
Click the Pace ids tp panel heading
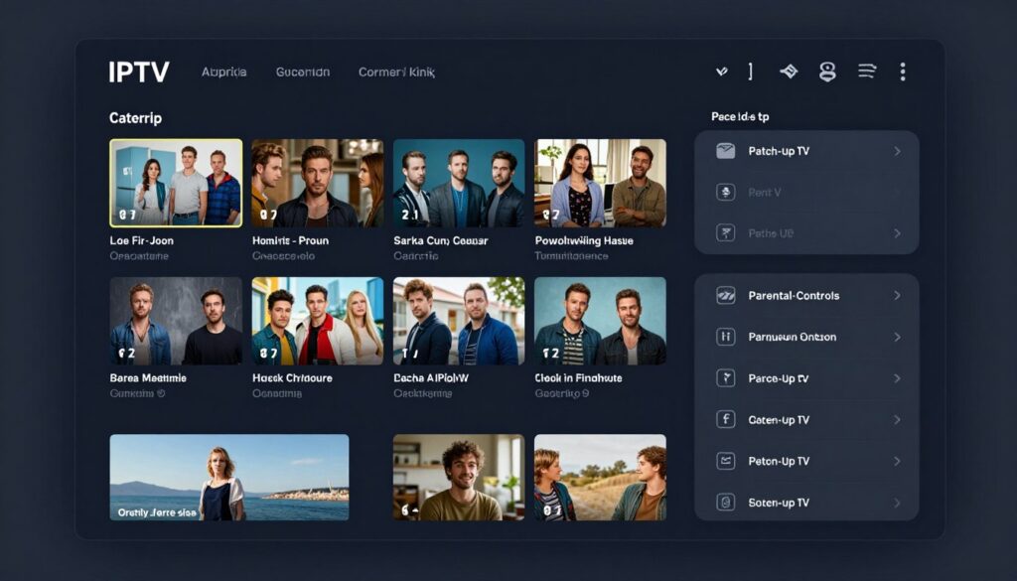tap(740, 117)
